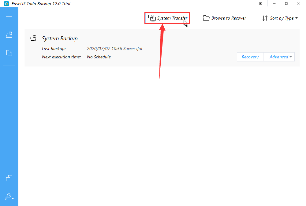Click the System Transfer computer icon
Image resolution: width=306 pixels, height=206 pixels.
click(152, 18)
